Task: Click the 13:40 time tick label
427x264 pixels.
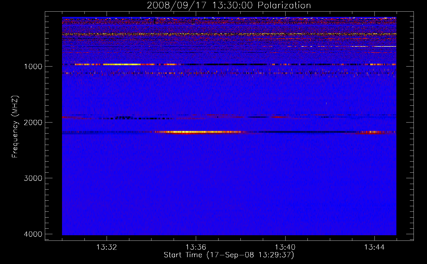Action: pyautogui.click(x=285, y=247)
